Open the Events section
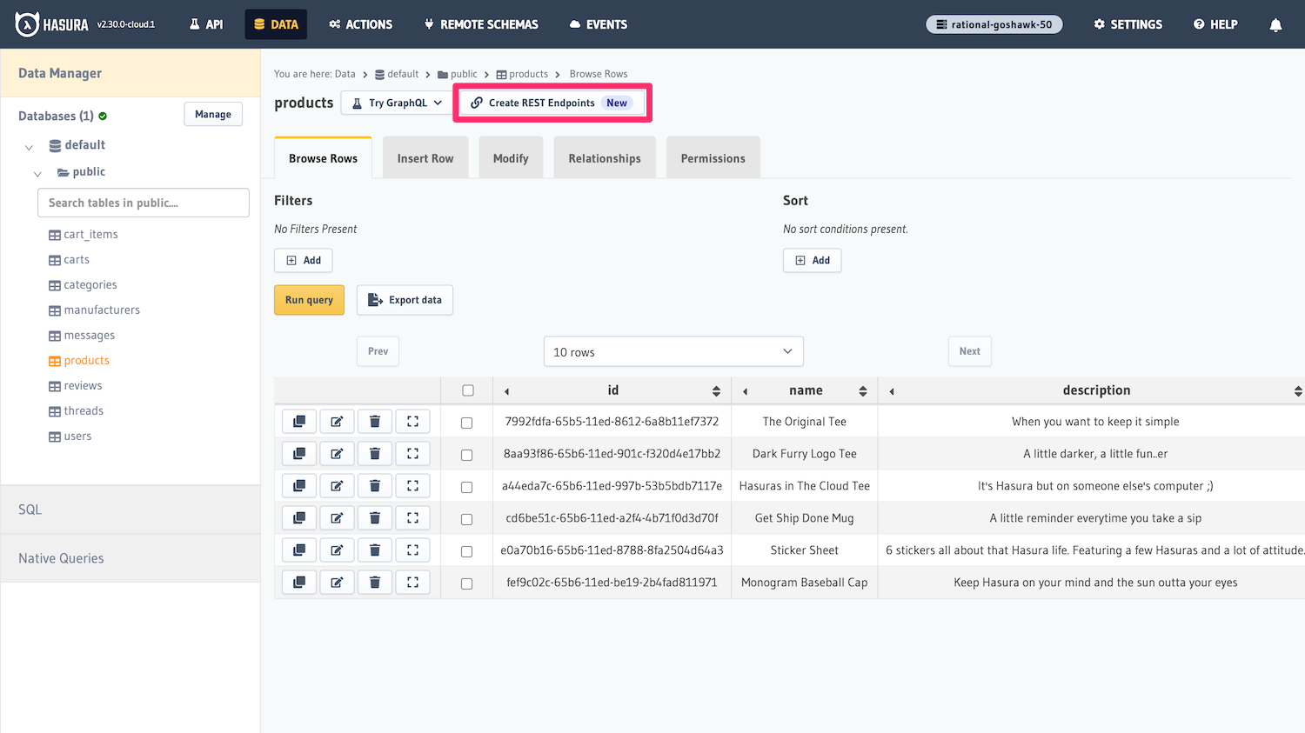Viewport: 1305px width, 733px height. click(598, 24)
